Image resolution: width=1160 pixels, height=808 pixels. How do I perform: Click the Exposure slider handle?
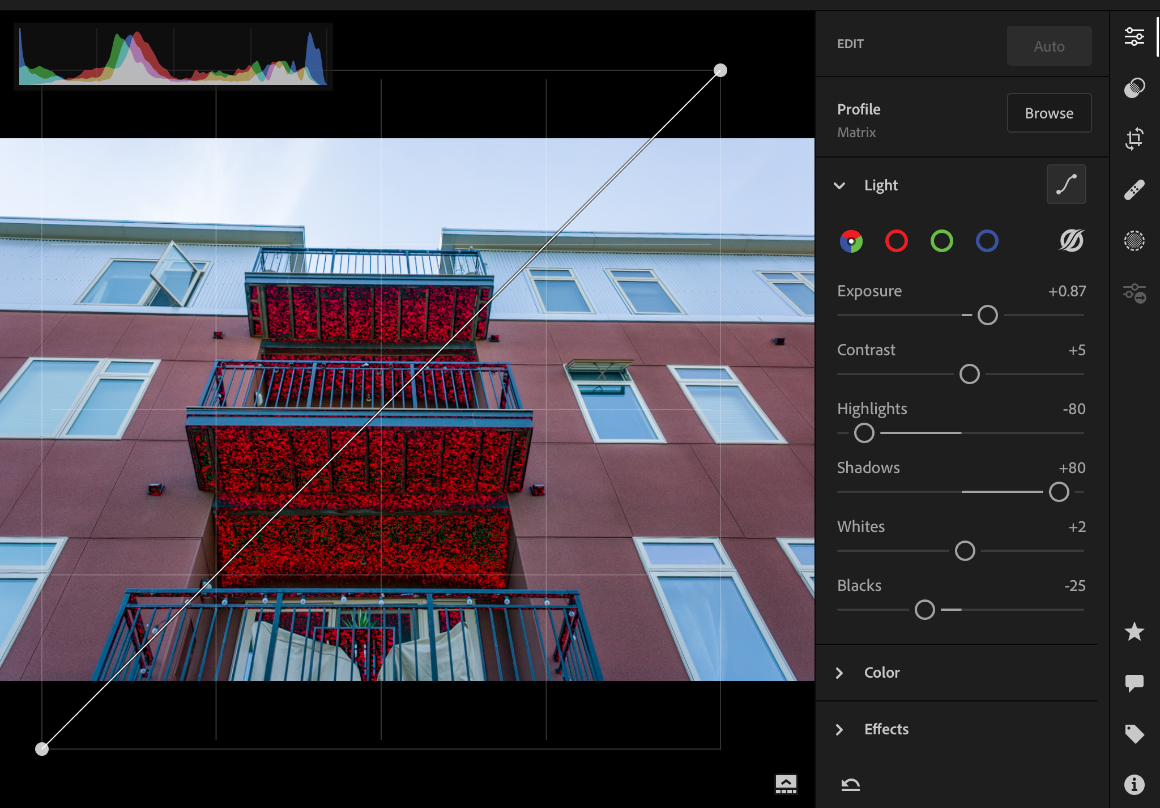point(987,315)
